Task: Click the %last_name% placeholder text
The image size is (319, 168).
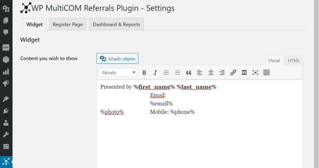Action: point(197,87)
